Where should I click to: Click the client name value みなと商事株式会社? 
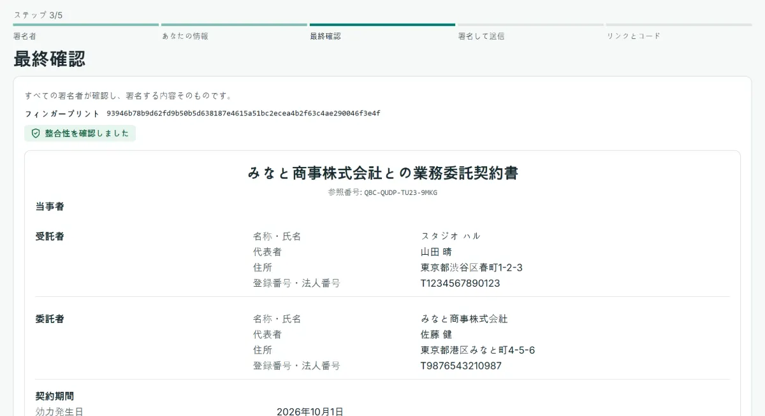tap(464, 319)
